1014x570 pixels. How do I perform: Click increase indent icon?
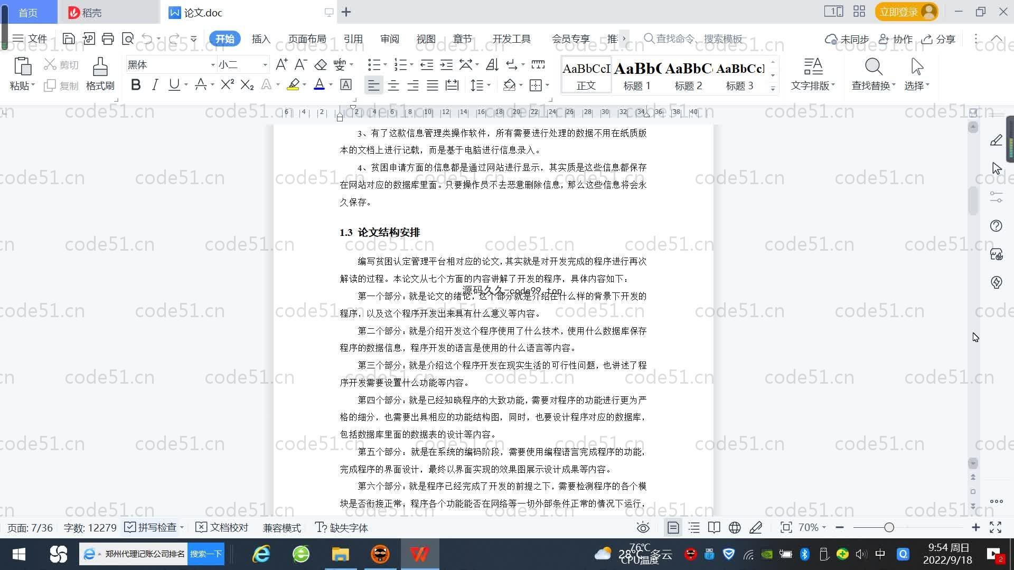tap(446, 64)
